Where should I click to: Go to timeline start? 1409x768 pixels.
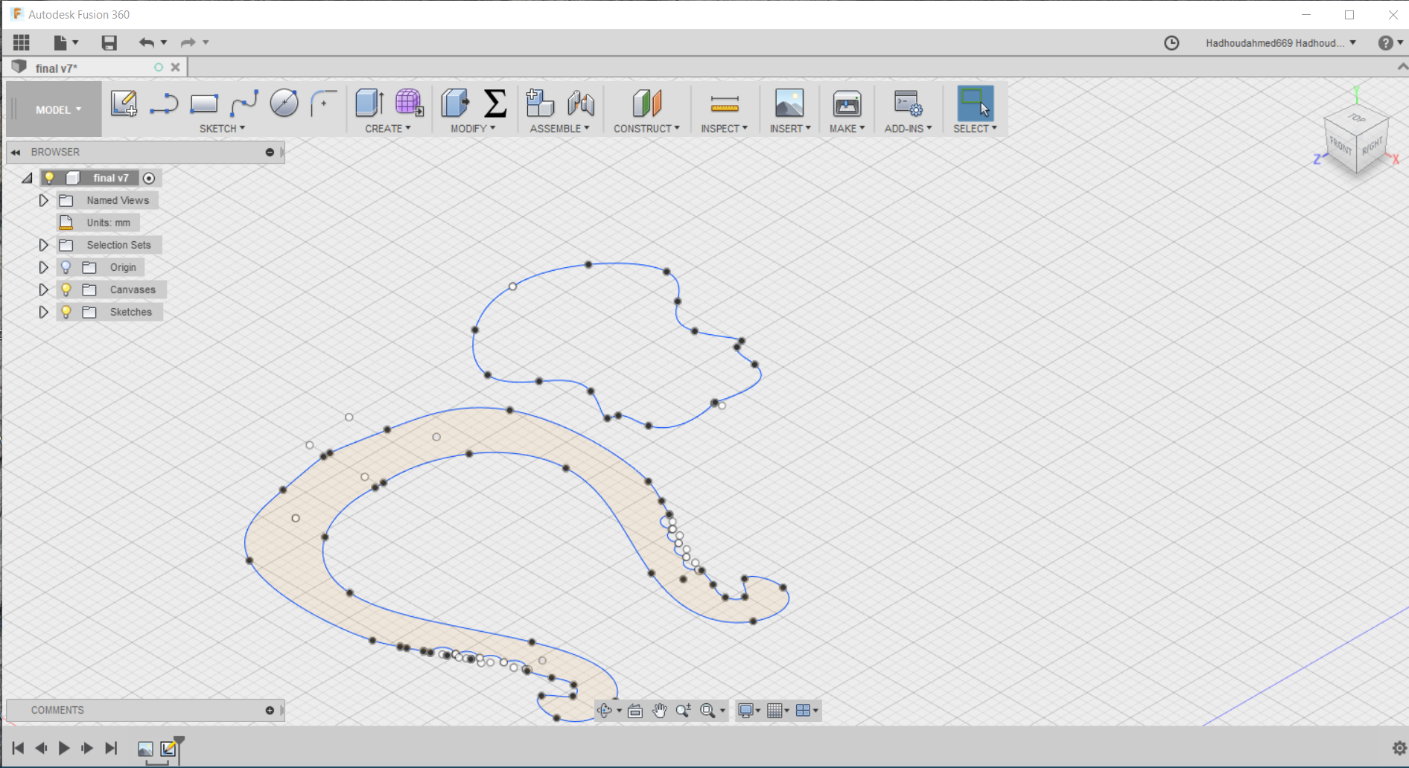point(18,748)
